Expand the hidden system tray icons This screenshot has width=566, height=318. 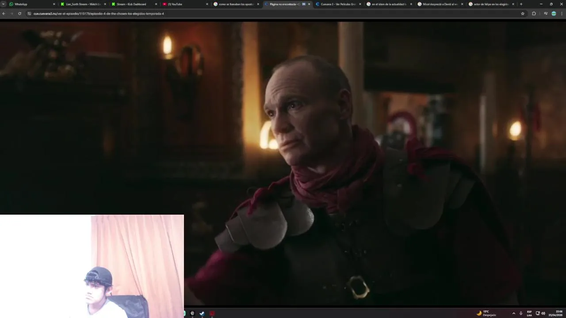[x=513, y=313]
